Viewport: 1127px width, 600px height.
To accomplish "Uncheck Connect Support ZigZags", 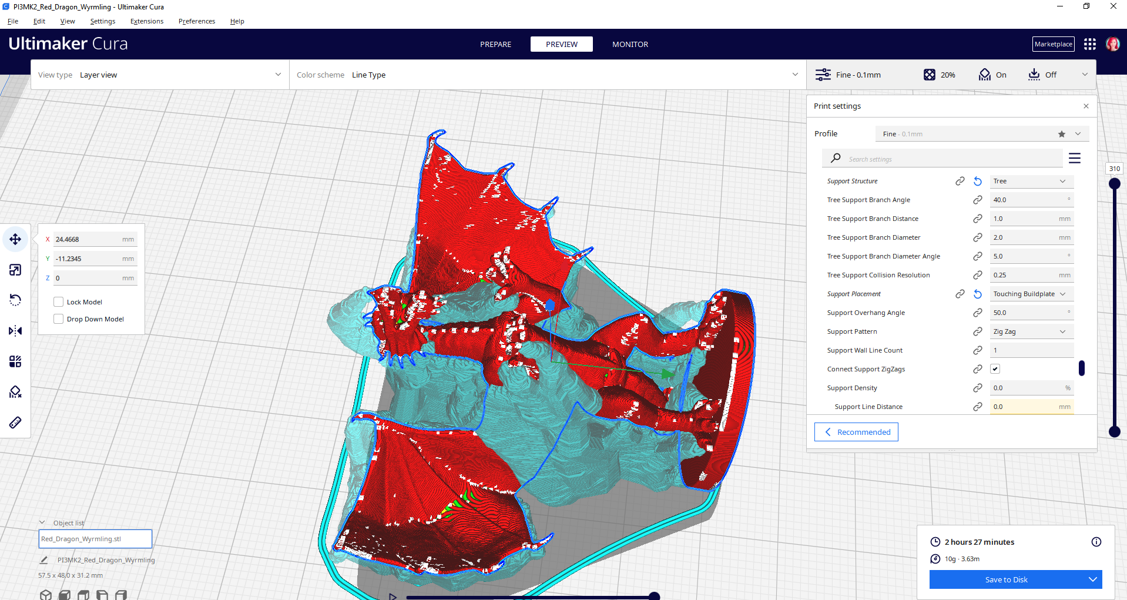I will (995, 368).
